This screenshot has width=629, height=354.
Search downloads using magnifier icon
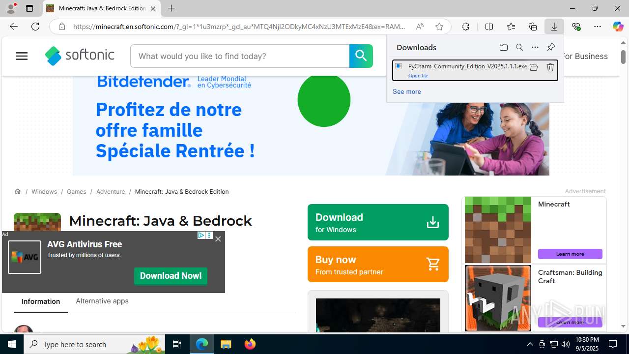pos(519,47)
